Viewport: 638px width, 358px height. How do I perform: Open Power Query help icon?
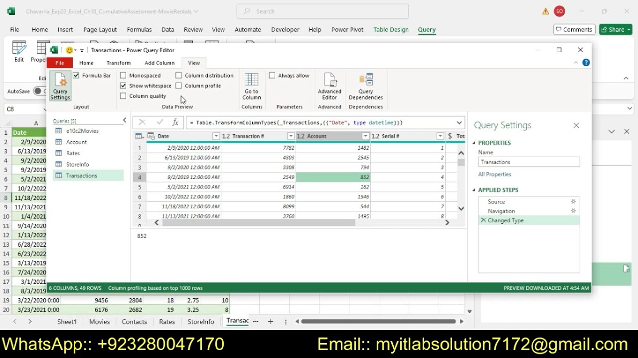[586, 63]
